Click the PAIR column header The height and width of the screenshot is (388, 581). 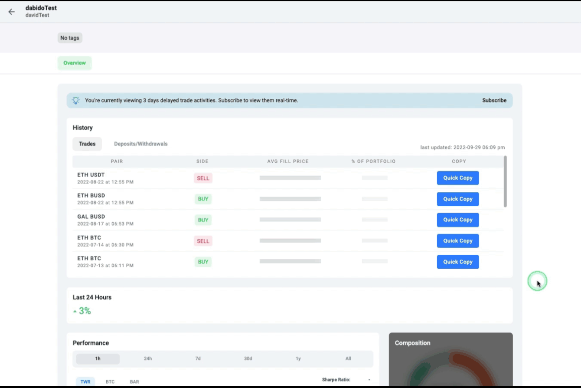click(117, 161)
